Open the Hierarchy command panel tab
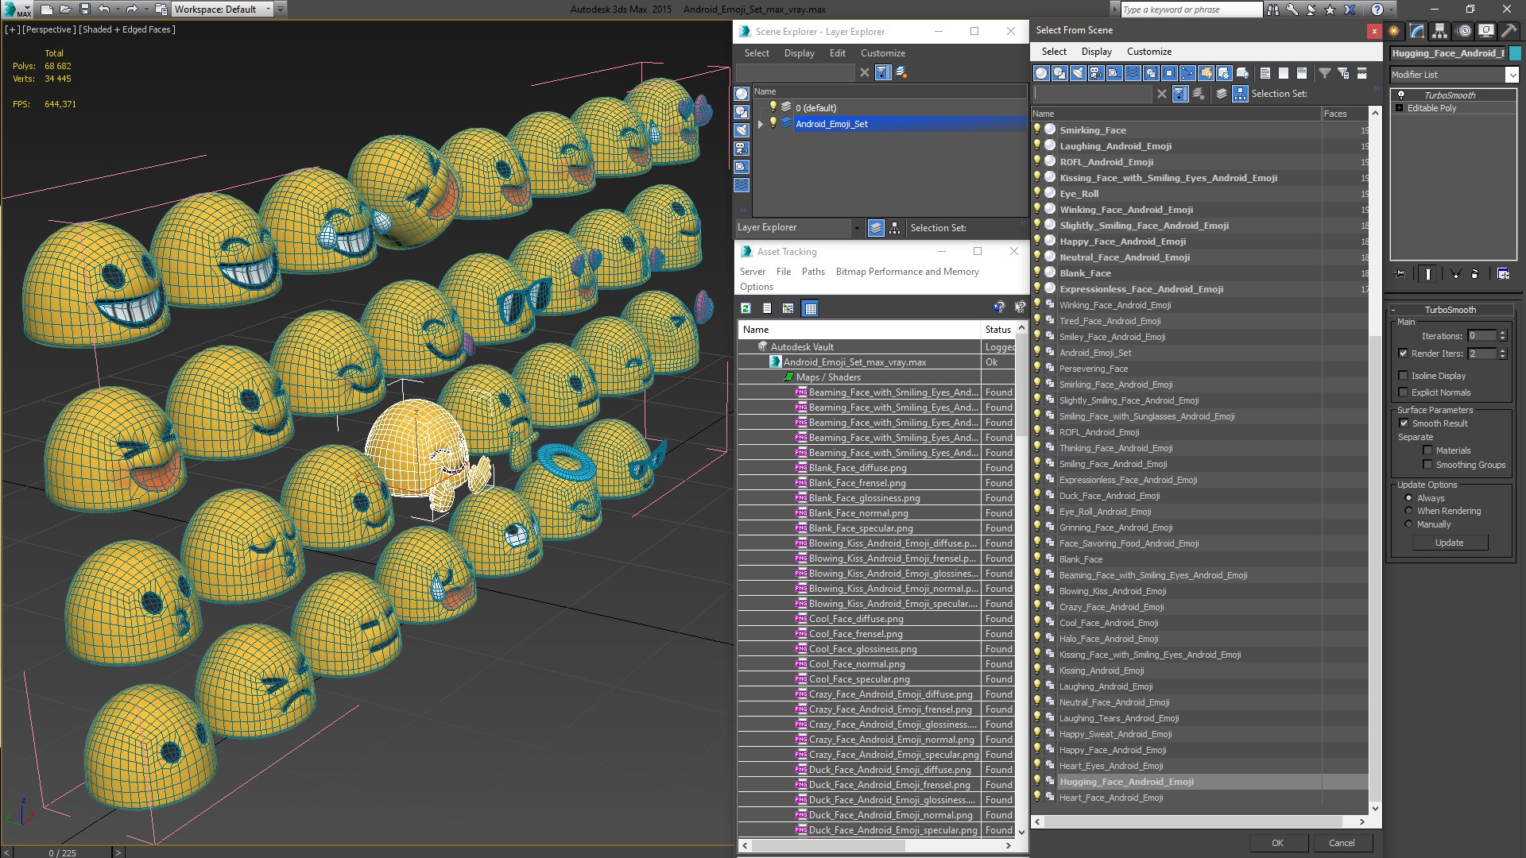 click(1440, 31)
